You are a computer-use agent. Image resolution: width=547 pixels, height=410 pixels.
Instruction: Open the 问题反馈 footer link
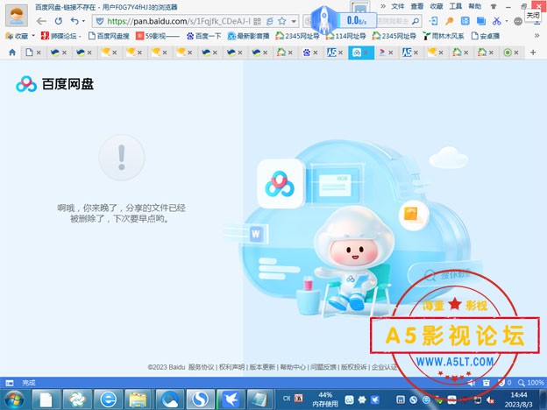(323, 367)
